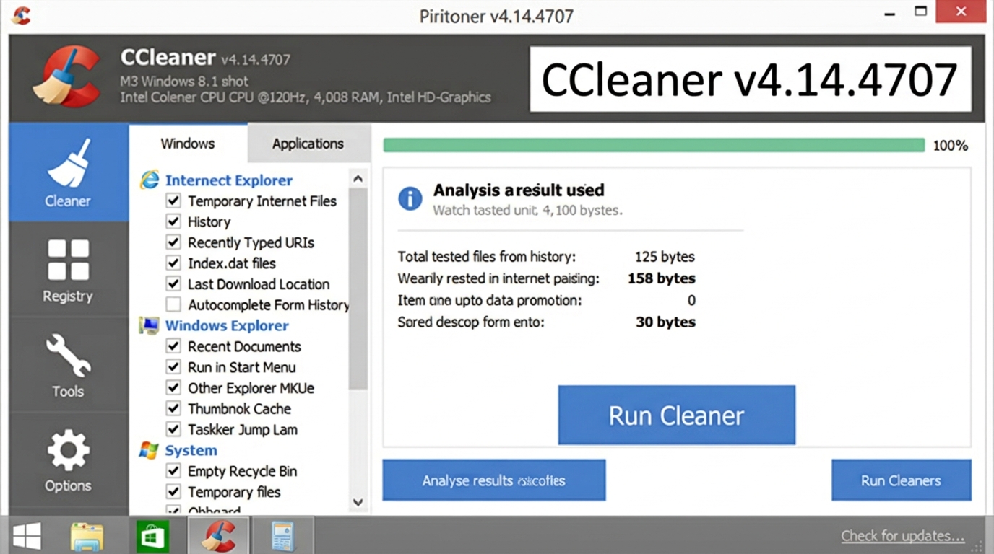Click the CCleaner taskbar icon

pyautogui.click(x=218, y=536)
